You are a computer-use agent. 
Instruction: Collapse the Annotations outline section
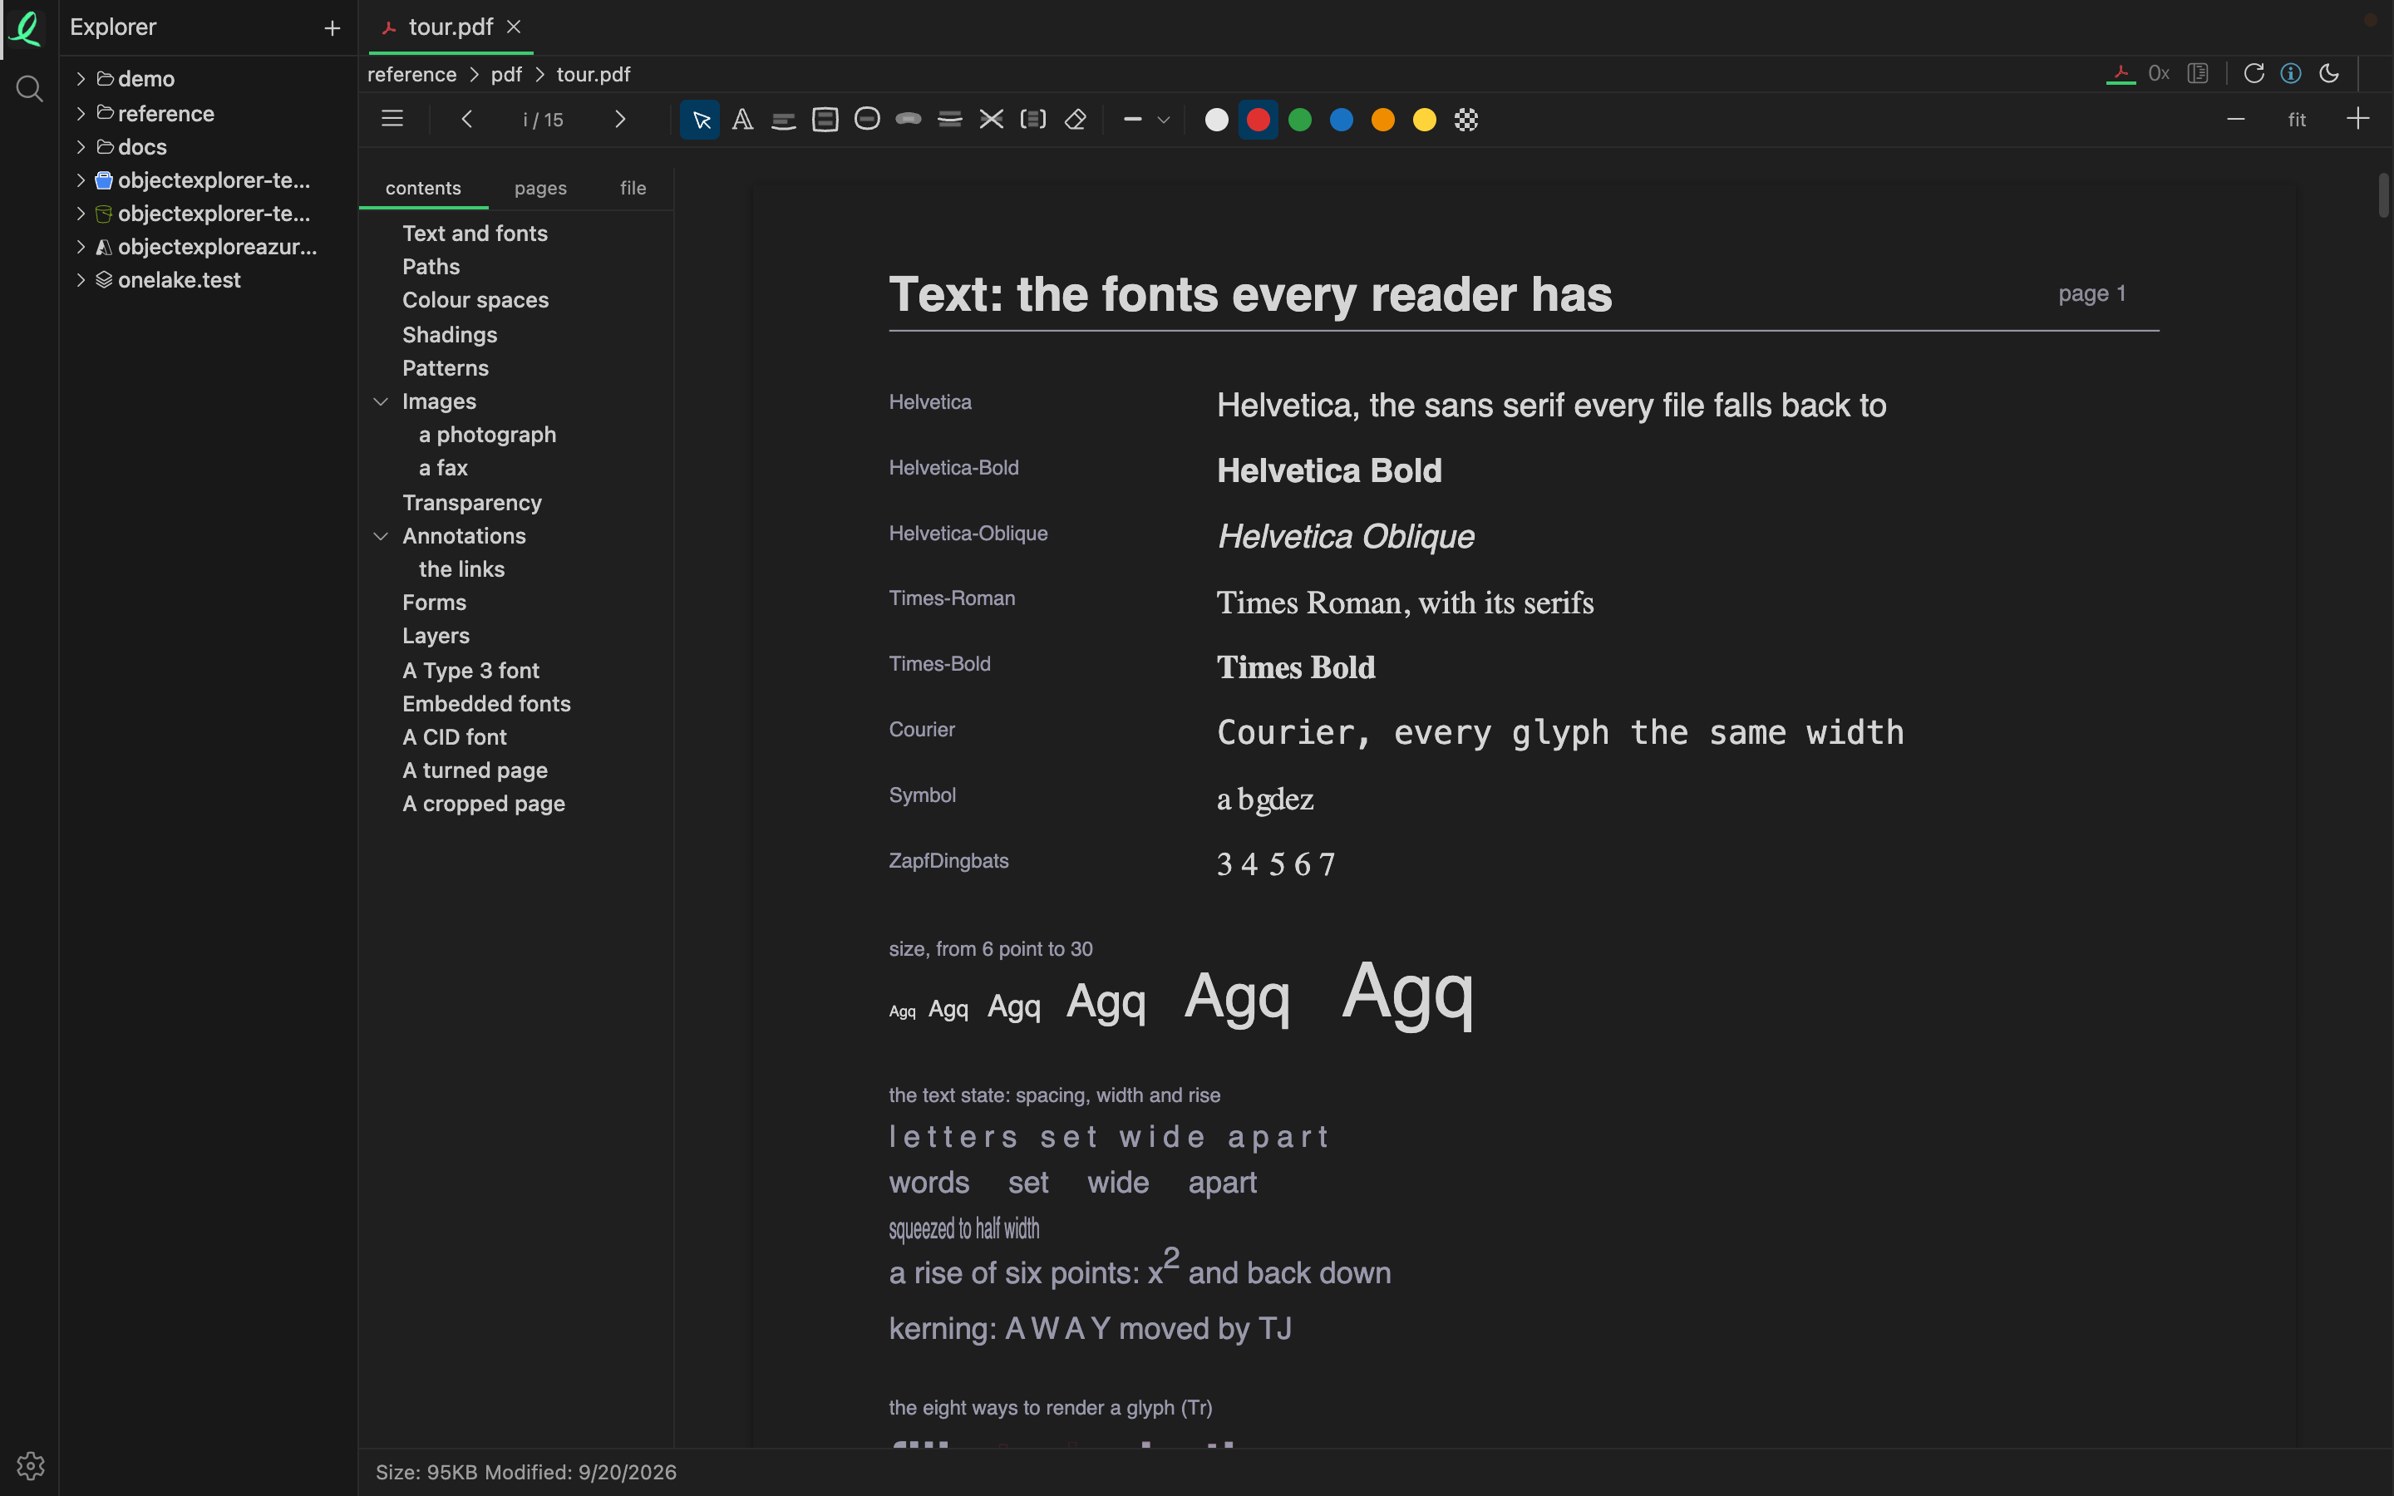381,536
